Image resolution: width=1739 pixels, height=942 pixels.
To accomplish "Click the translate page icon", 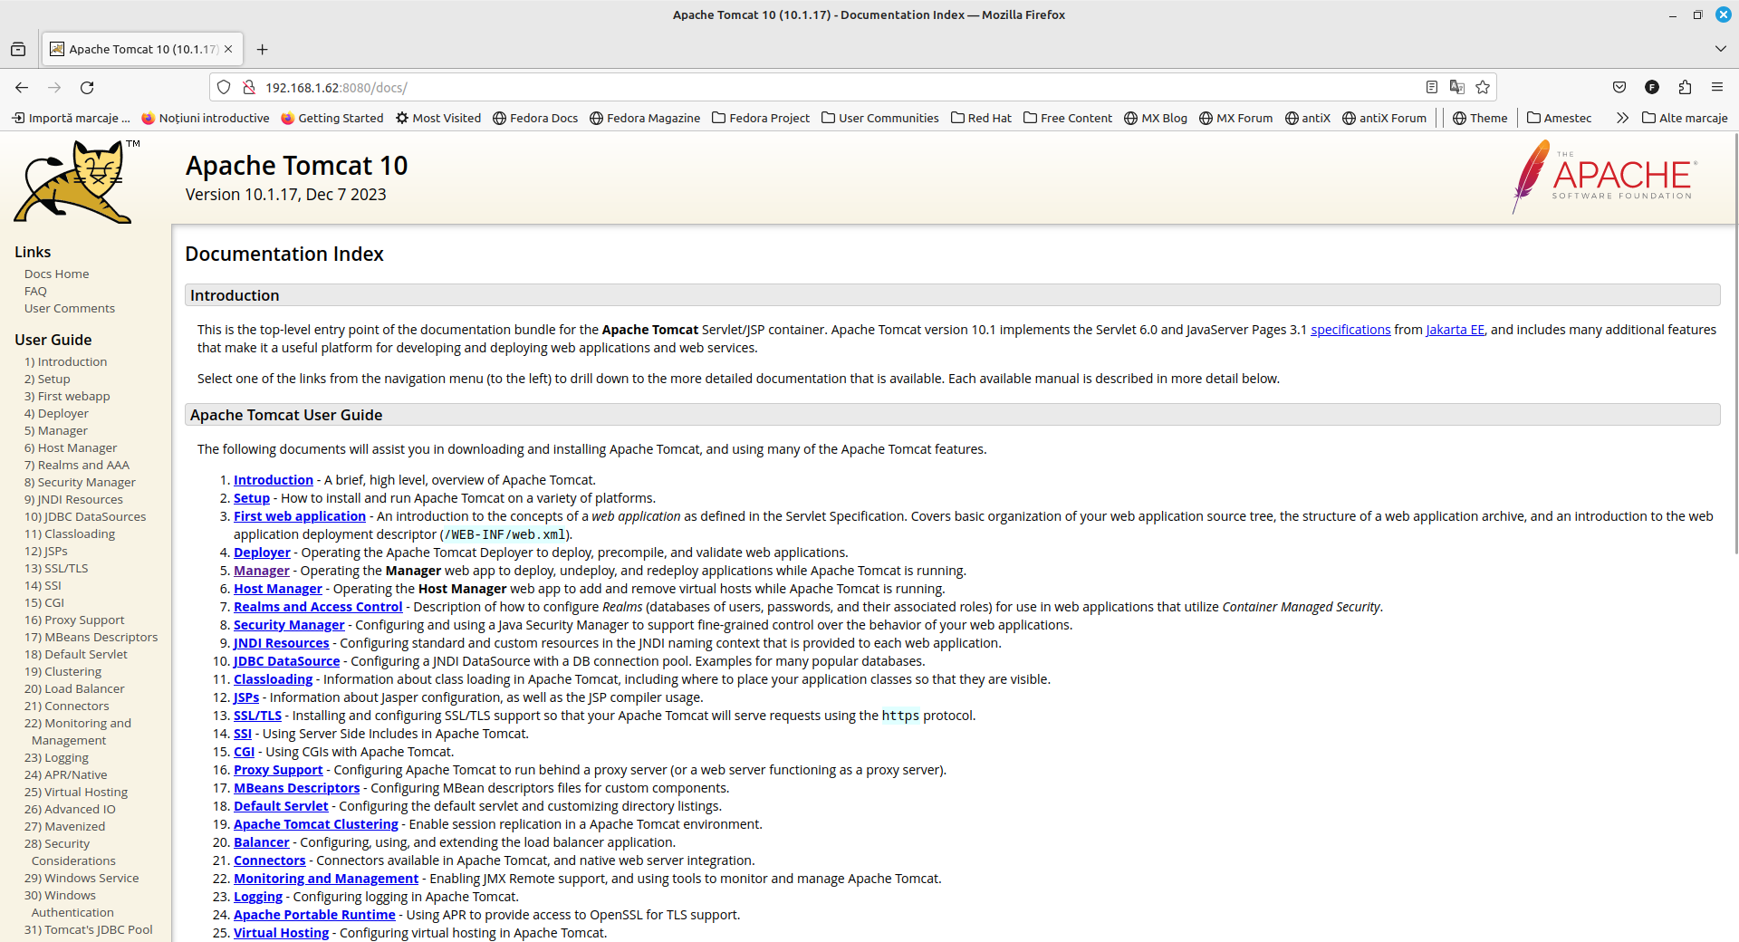I will 1457,88.
